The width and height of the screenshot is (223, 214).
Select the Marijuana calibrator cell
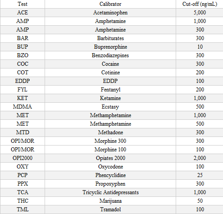(x=110, y=201)
